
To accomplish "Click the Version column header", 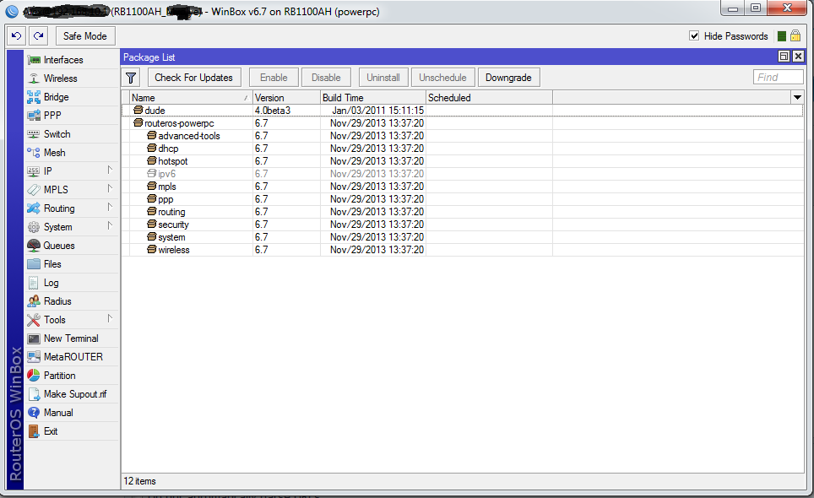I will pyautogui.click(x=286, y=98).
